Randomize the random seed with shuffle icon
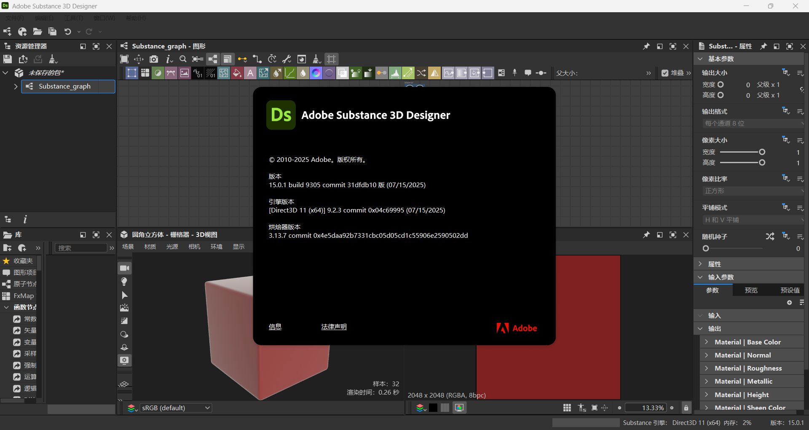809x430 pixels. coord(770,236)
